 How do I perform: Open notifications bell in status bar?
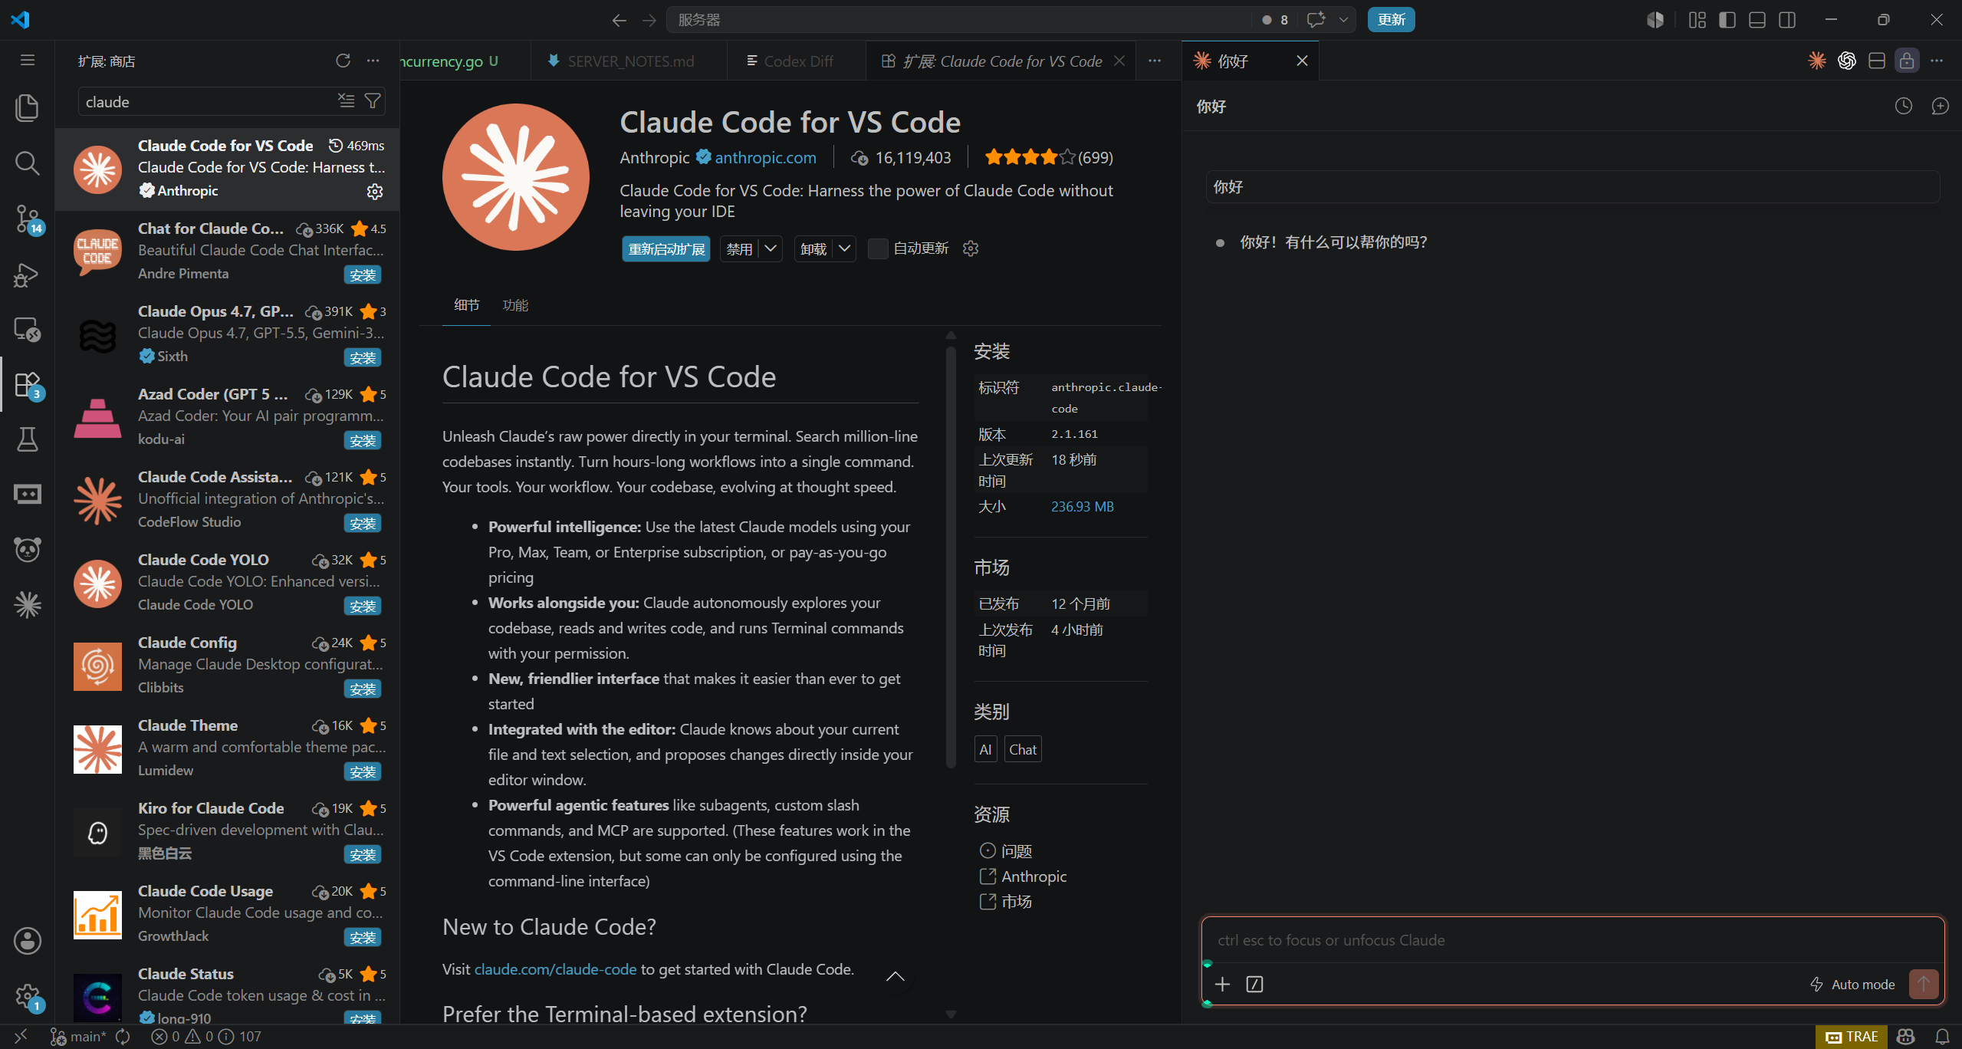tap(1942, 1037)
